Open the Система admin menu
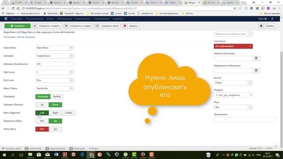This screenshot has height=159, width=283. coord(17,19)
